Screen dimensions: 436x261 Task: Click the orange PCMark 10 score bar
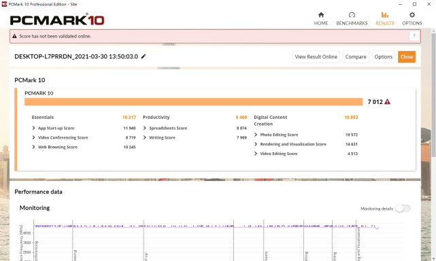click(194, 102)
